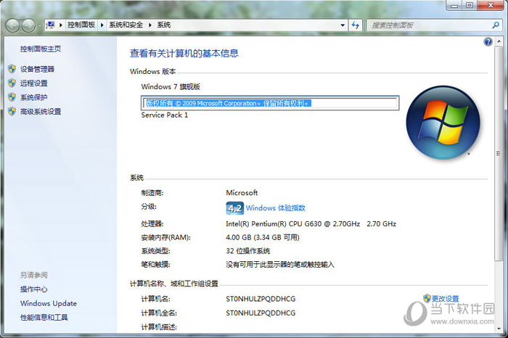Select the text Windows 7 旗舰版
508x338 pixels.
pos(171,86)
